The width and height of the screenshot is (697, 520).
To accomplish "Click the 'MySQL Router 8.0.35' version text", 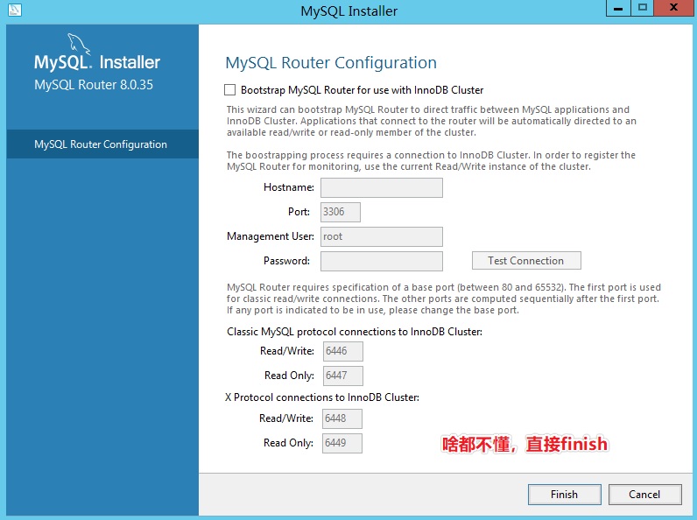I will [x=94, y=84].
